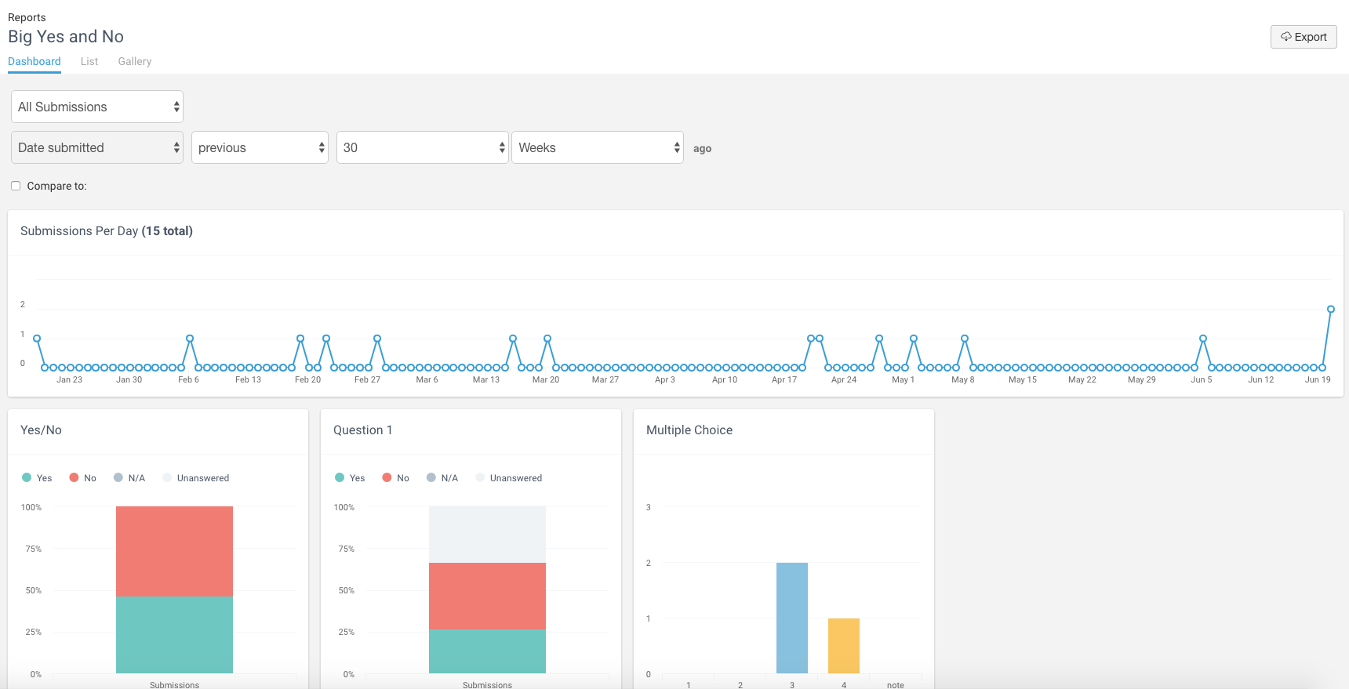Toggle the No legend dot in Yes/No chart
This screenshot has width=1349, height=689.
click(74, 477)
